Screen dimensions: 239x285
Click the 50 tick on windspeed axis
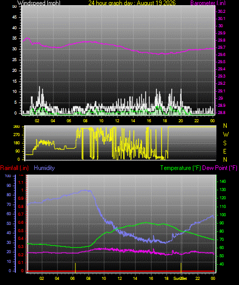pos(14,7)
